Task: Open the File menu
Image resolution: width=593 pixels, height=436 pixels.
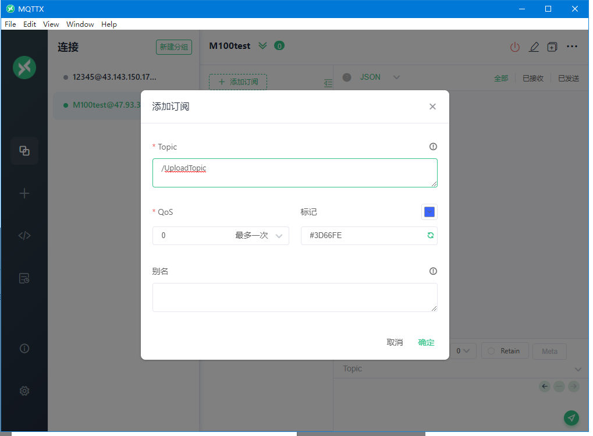Action: pyautogui.click(x=10, y=24)
